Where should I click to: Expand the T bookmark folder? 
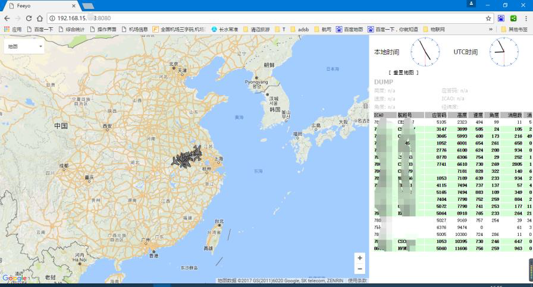(x=280, y=30)
